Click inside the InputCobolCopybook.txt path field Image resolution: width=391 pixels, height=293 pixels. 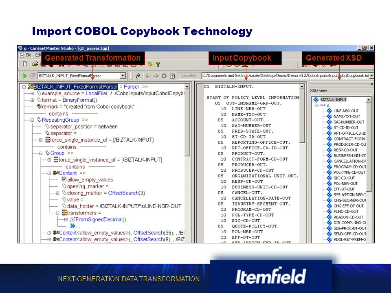point(285,76)
